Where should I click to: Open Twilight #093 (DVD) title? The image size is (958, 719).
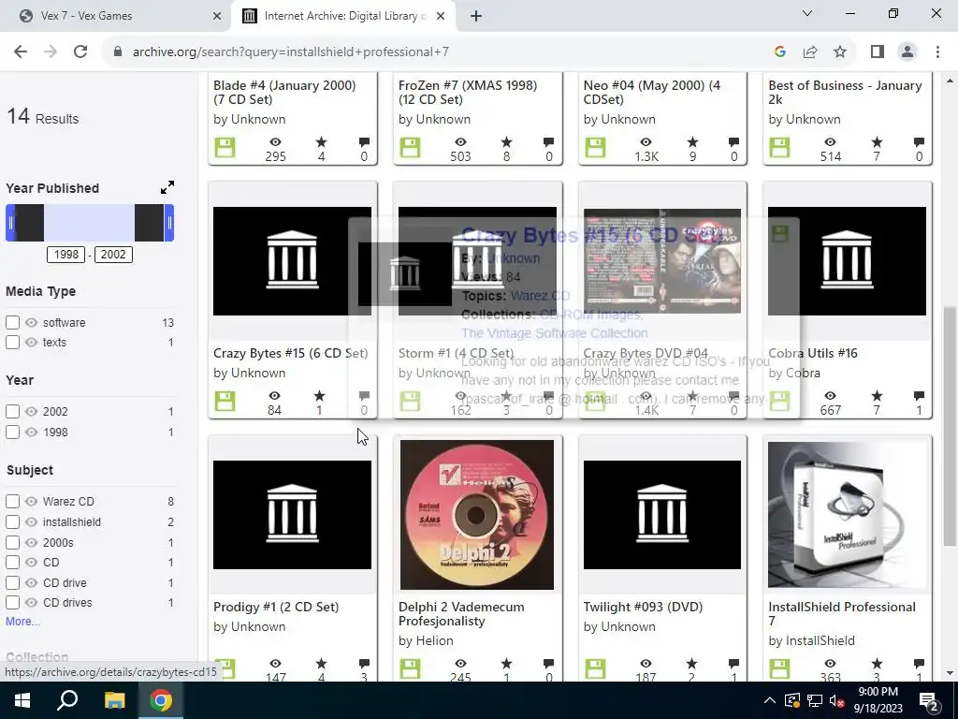pyautogui.click(x=643, y=607)
